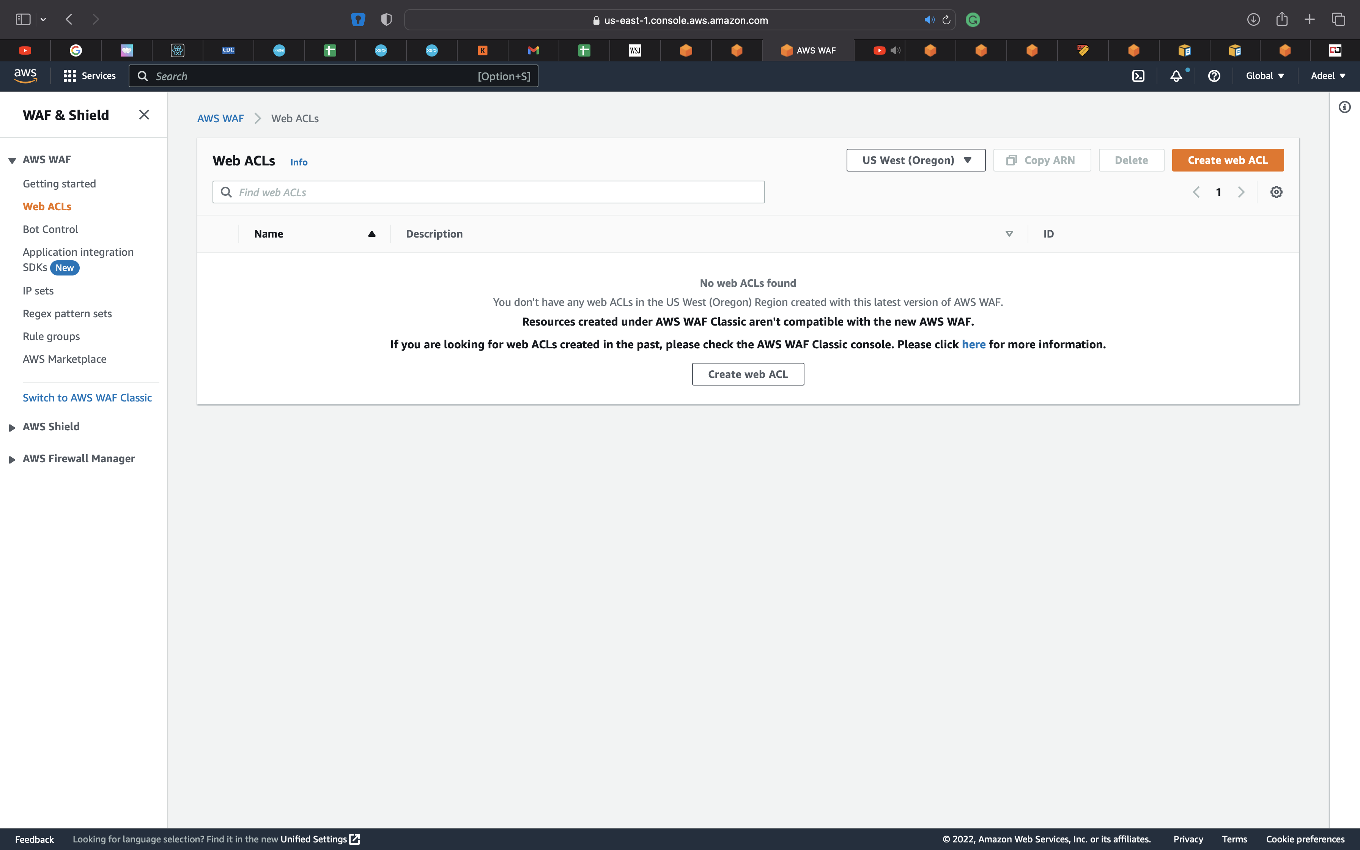
Task: Open the notifications bell
Action: [x=1176, y=76]
